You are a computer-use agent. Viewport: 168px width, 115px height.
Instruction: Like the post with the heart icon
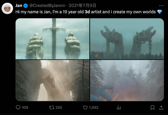tap(85, 108)
